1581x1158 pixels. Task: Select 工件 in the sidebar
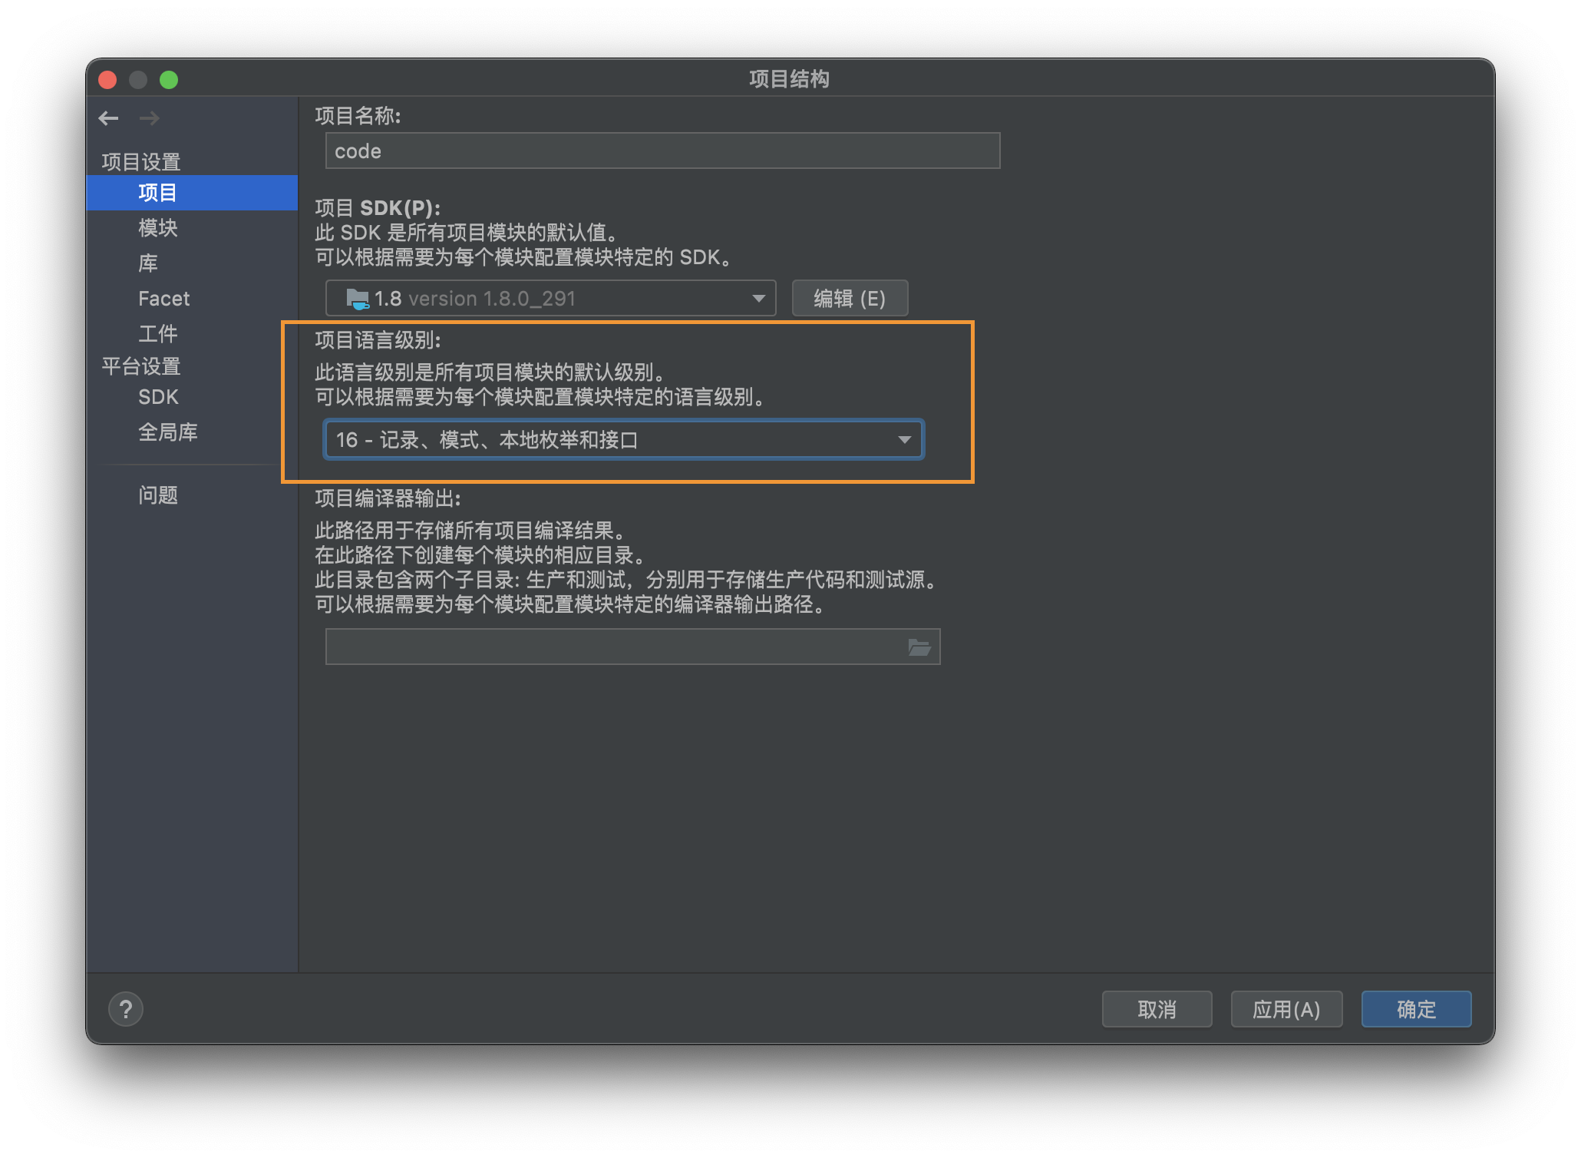point(158,334)
